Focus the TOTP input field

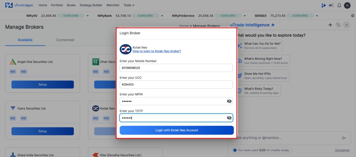point(176,118)
